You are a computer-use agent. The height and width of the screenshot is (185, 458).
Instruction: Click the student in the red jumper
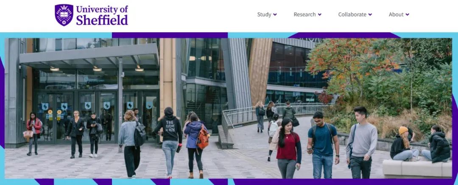click(288, 148)
